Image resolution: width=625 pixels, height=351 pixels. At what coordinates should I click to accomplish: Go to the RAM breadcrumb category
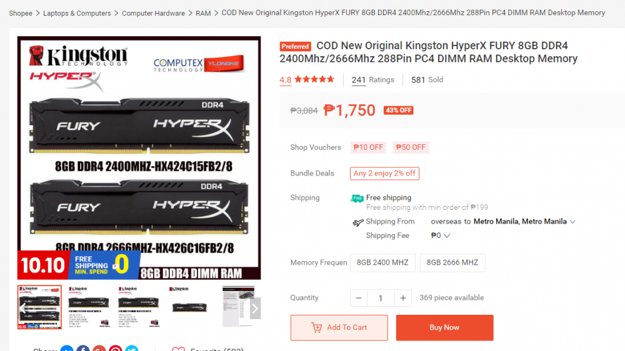[203, 13]
